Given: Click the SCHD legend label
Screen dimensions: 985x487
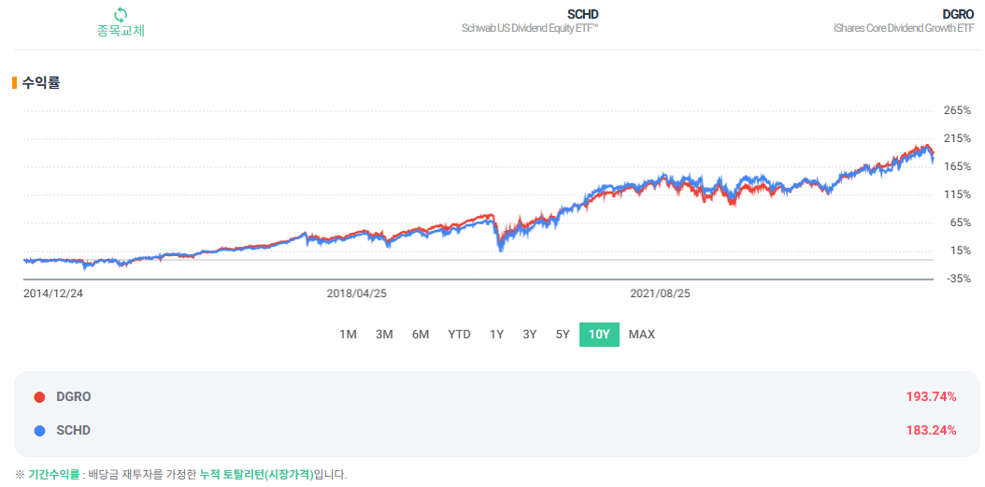Looking at the screenshot, I should point(73,431).
